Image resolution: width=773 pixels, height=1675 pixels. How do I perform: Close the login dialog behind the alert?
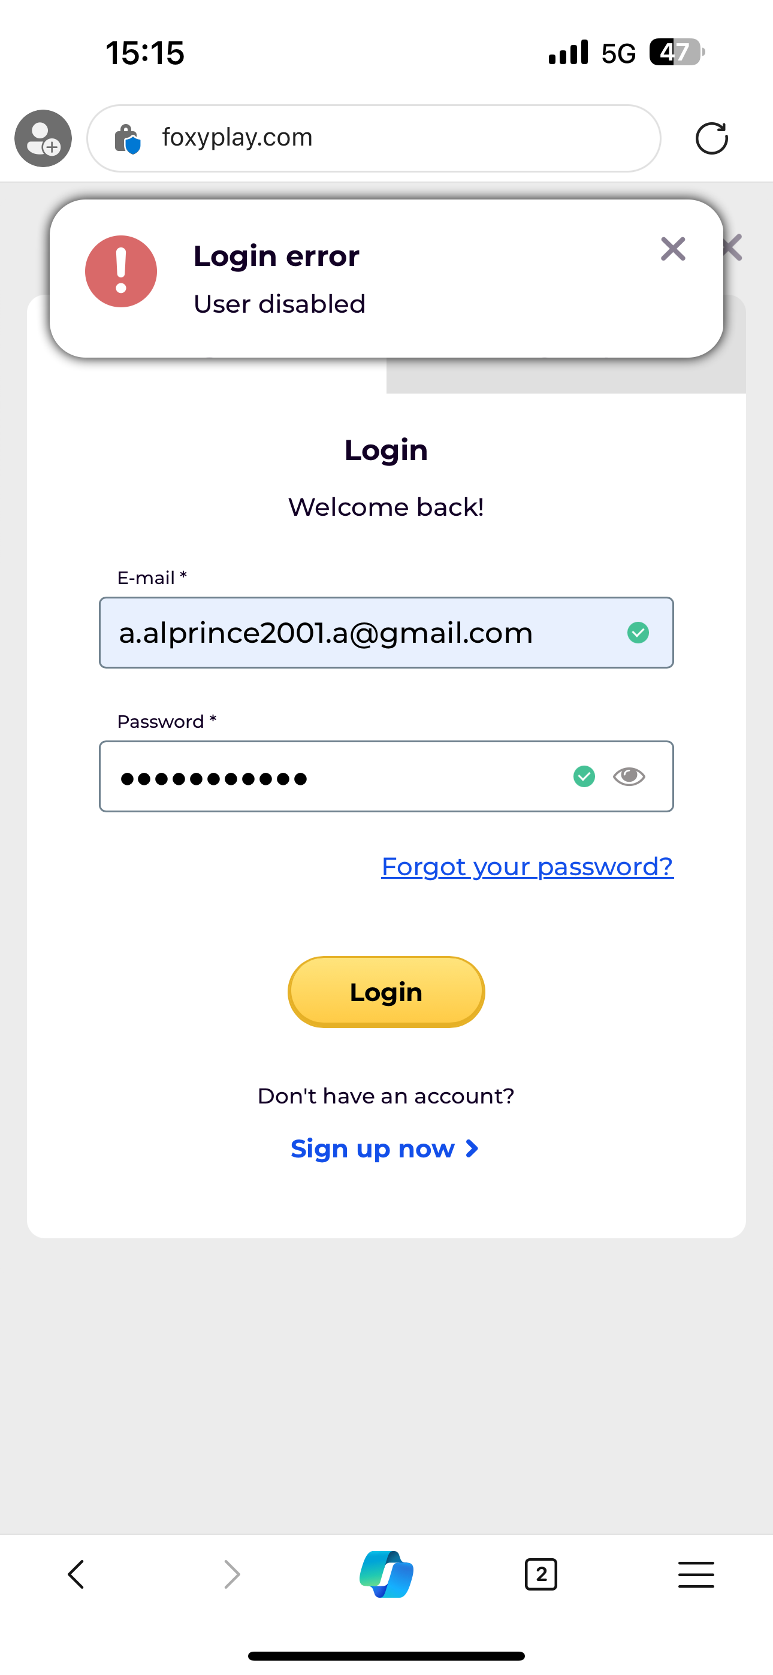(x=734, y=248)
